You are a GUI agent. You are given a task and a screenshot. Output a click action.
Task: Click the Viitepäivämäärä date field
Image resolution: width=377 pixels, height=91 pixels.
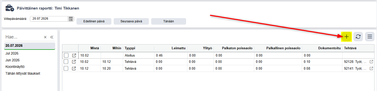pos(49,19)
